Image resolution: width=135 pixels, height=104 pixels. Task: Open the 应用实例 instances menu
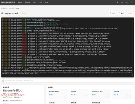point(28,2)
